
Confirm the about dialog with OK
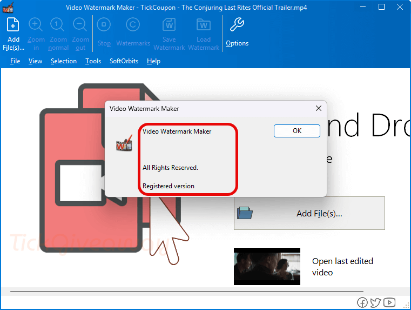(297, 131)
